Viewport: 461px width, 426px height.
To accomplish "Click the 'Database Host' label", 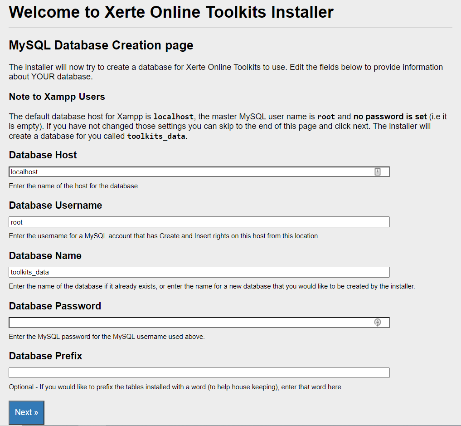I will tap(43, 155).
